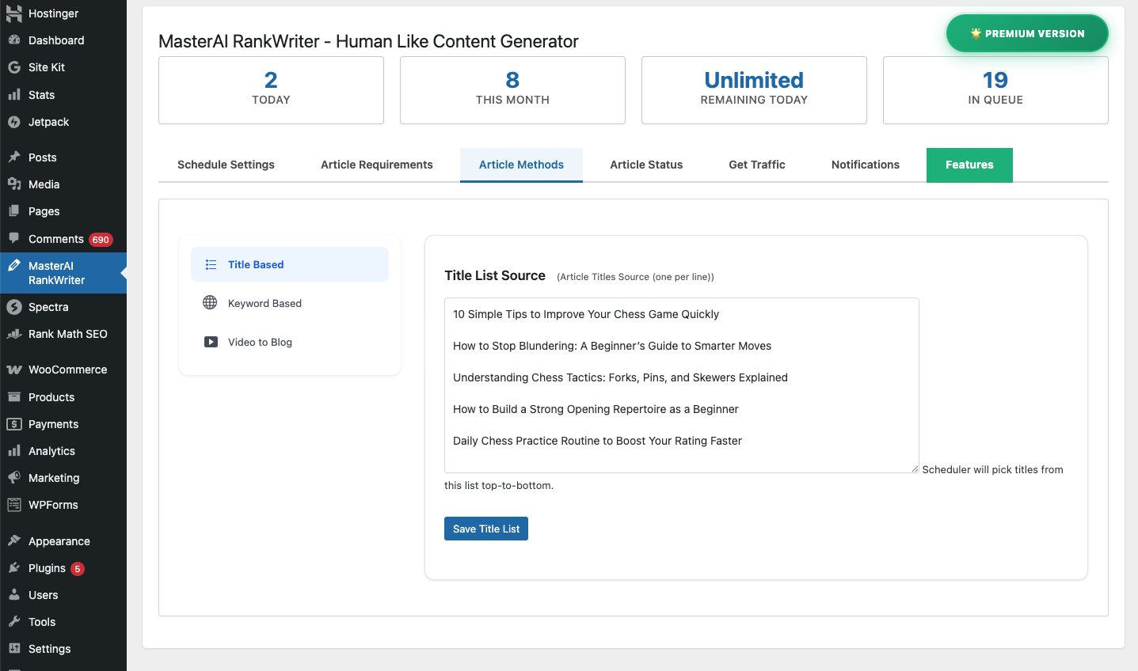Click title 'How to Stop Blundering' line
Screen dimensions: 1138x671
point(612,346)
